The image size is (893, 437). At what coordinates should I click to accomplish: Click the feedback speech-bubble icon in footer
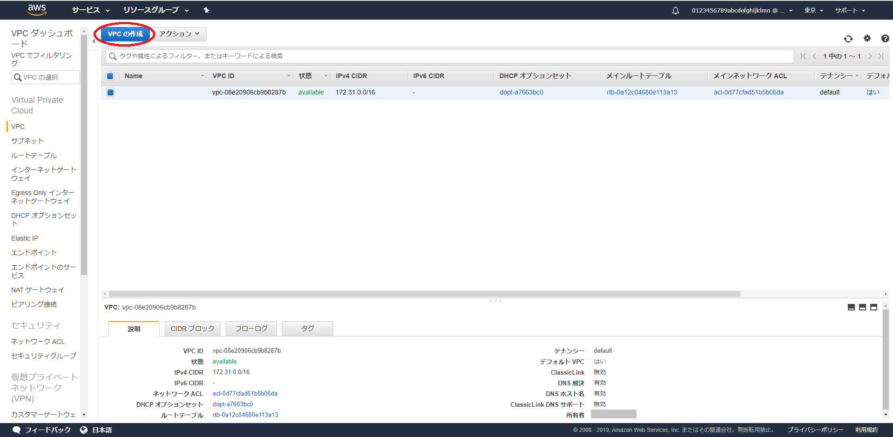pos(17,430)
